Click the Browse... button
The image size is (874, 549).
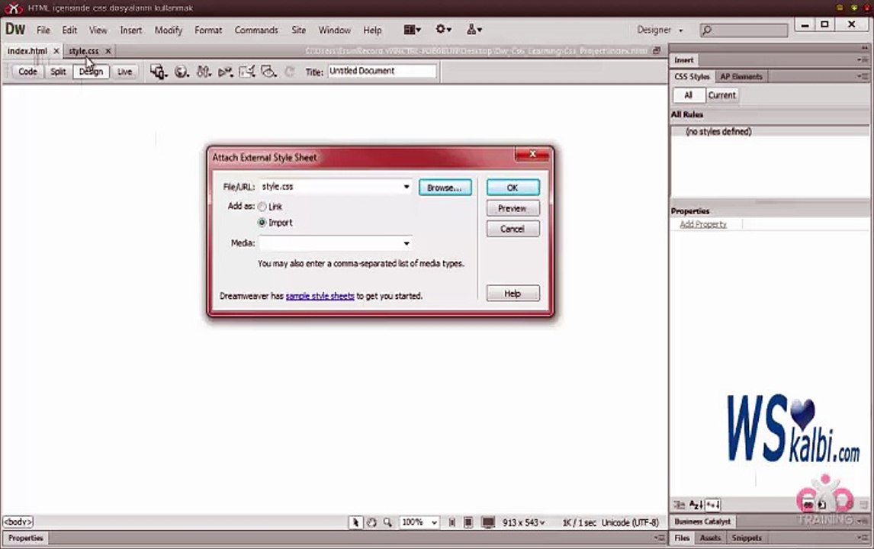tap(445, 188)
